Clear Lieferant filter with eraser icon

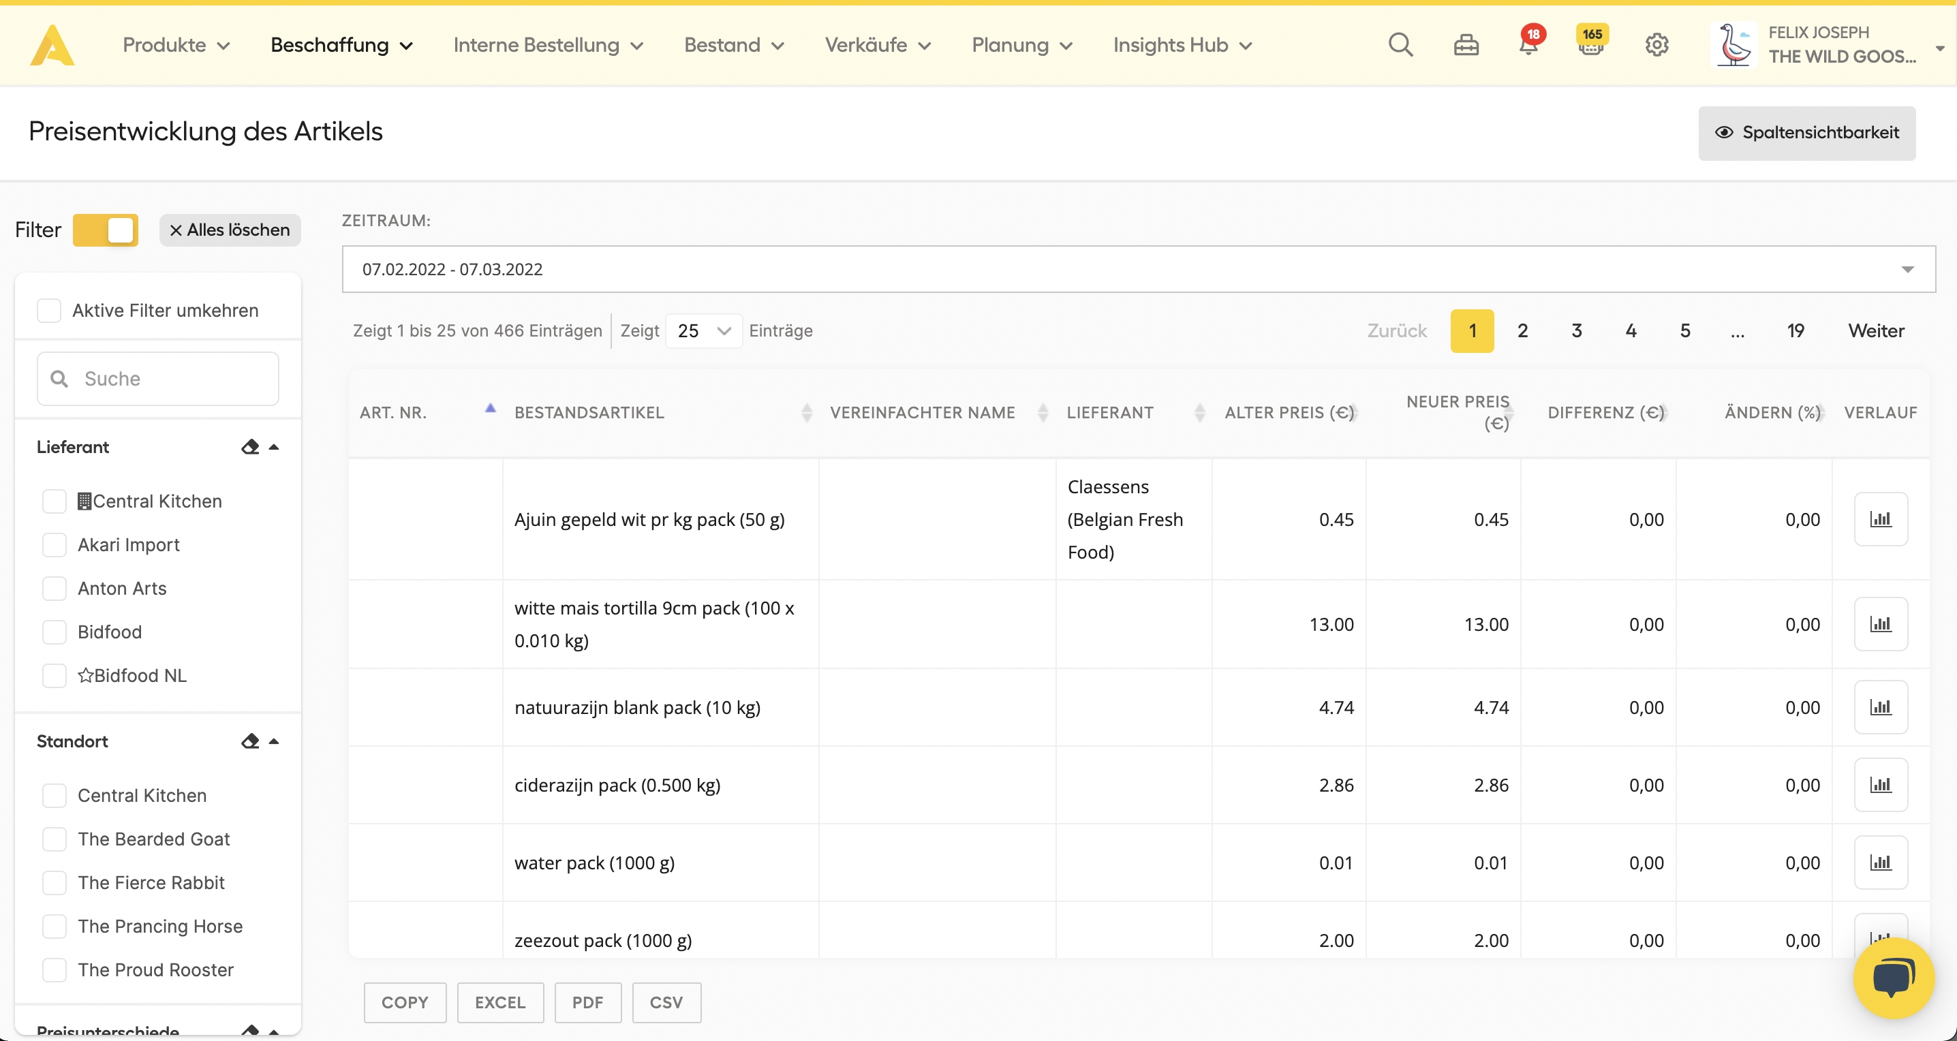(250, 447)
